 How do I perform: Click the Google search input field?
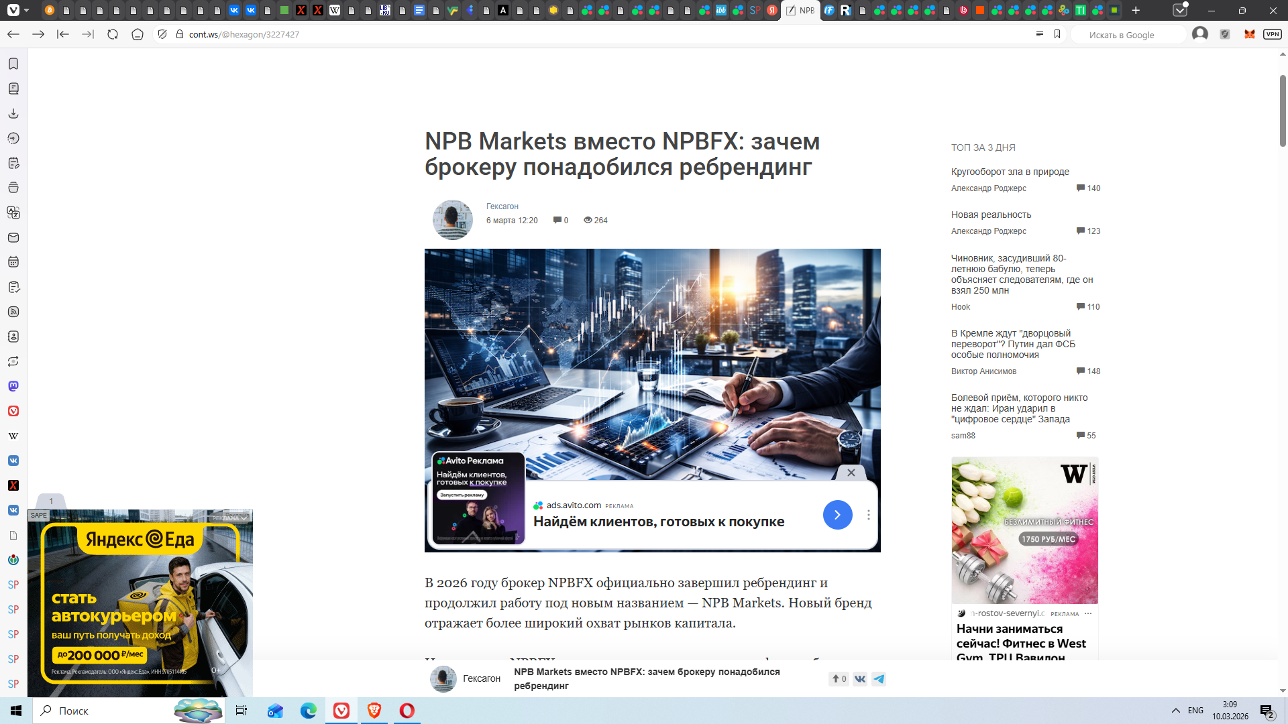click(x=1127, y=35)
